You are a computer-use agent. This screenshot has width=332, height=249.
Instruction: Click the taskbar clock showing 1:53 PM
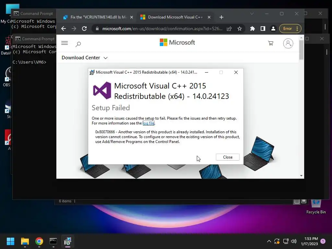tap(309, 241)
